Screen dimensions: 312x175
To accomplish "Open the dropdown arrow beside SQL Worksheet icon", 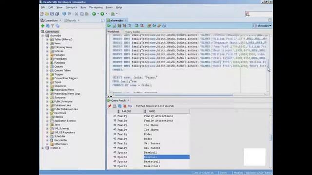I will click(117, 14).
